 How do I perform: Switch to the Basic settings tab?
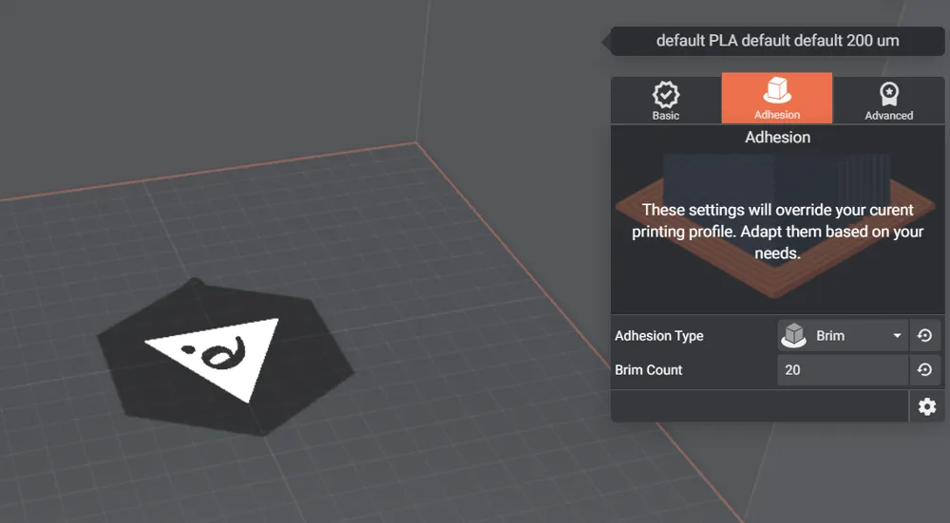[x=665, y=101]
